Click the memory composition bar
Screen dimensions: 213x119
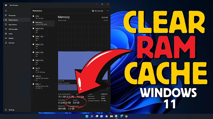83,87
